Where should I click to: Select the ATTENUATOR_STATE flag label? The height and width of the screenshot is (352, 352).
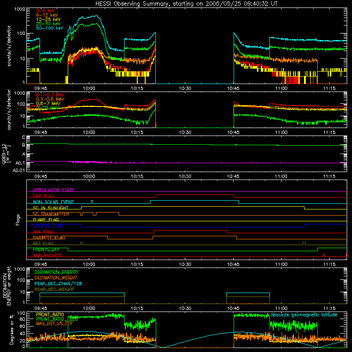coord(53,190)
